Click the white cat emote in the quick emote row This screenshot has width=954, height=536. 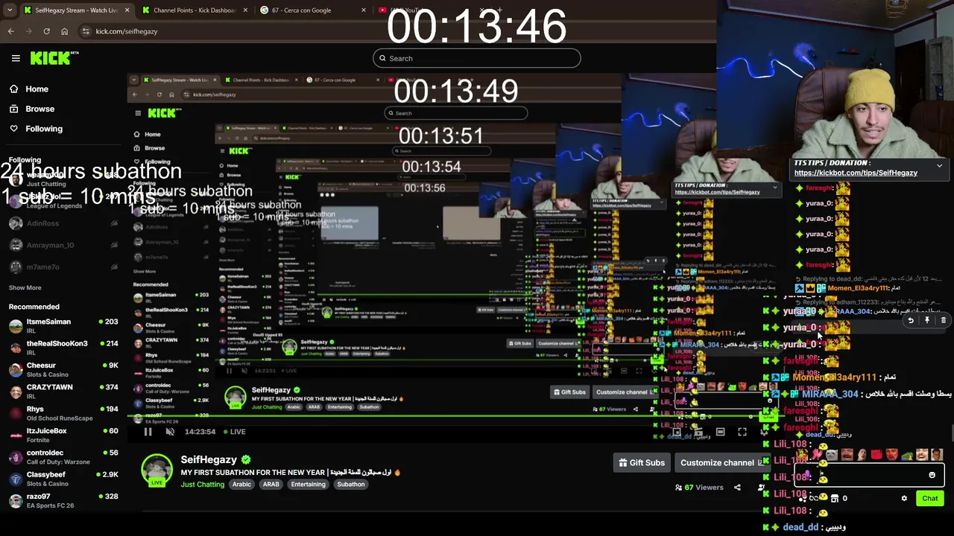pos(832,454)
